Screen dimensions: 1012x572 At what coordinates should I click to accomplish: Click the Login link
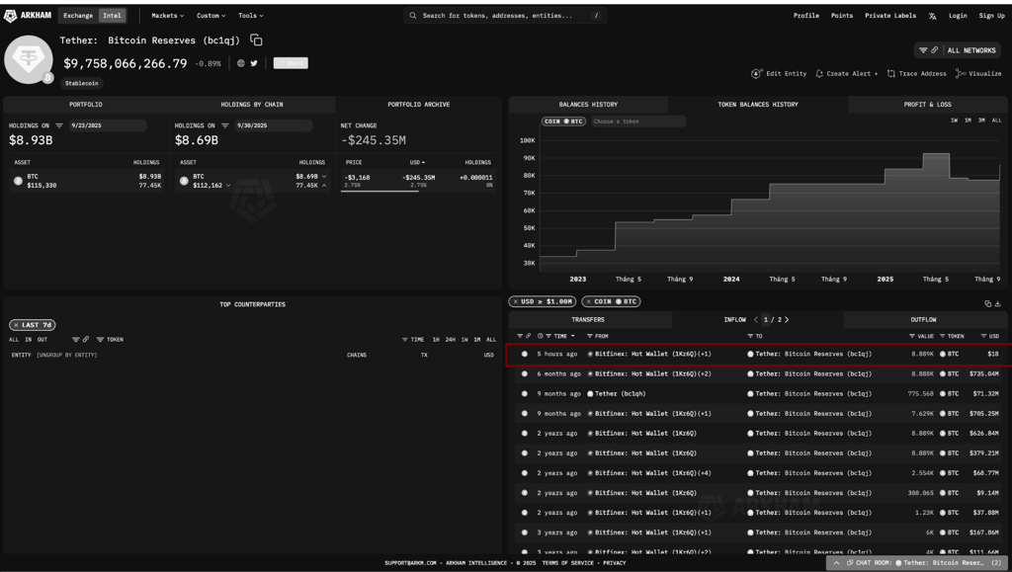click(958, 16)
